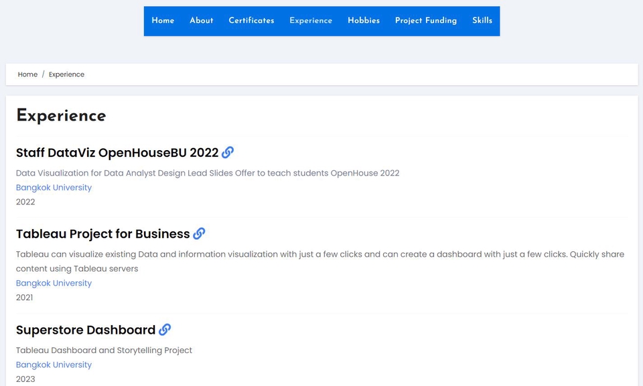Open Bangkok University link under Staff DataViz

coord(54,188)
